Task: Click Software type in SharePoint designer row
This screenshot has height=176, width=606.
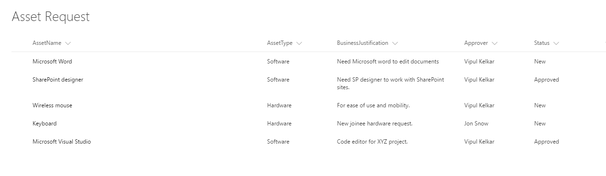Action: coord(278,80)
